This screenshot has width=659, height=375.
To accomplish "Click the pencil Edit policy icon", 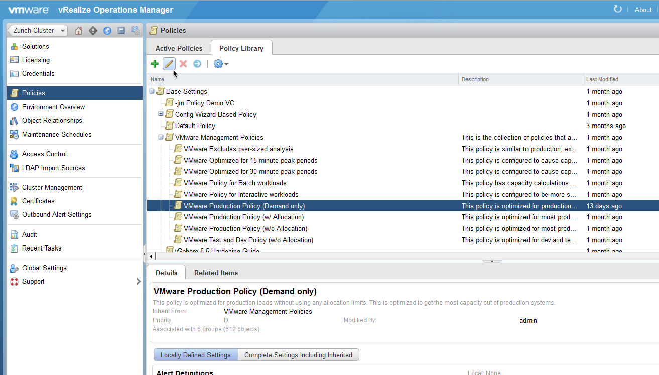I will 169,64.
